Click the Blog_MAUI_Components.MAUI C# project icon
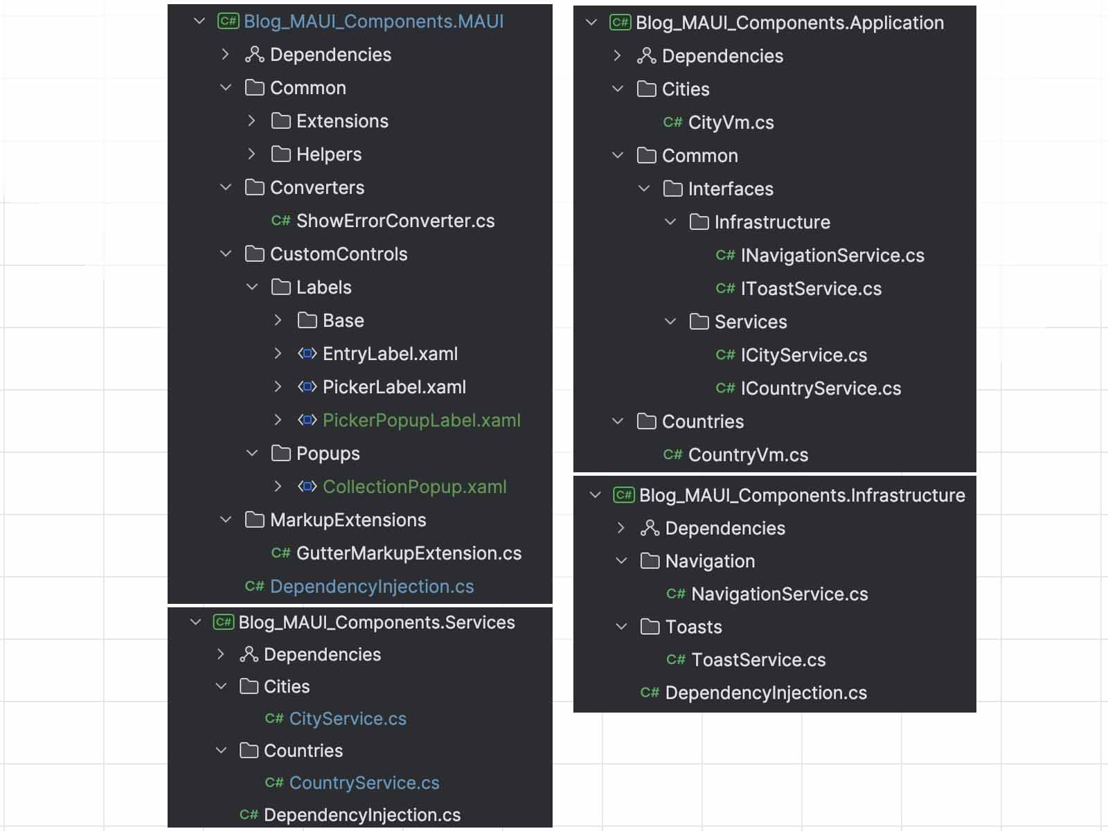 pyautogui.click(x=228, y=21)
